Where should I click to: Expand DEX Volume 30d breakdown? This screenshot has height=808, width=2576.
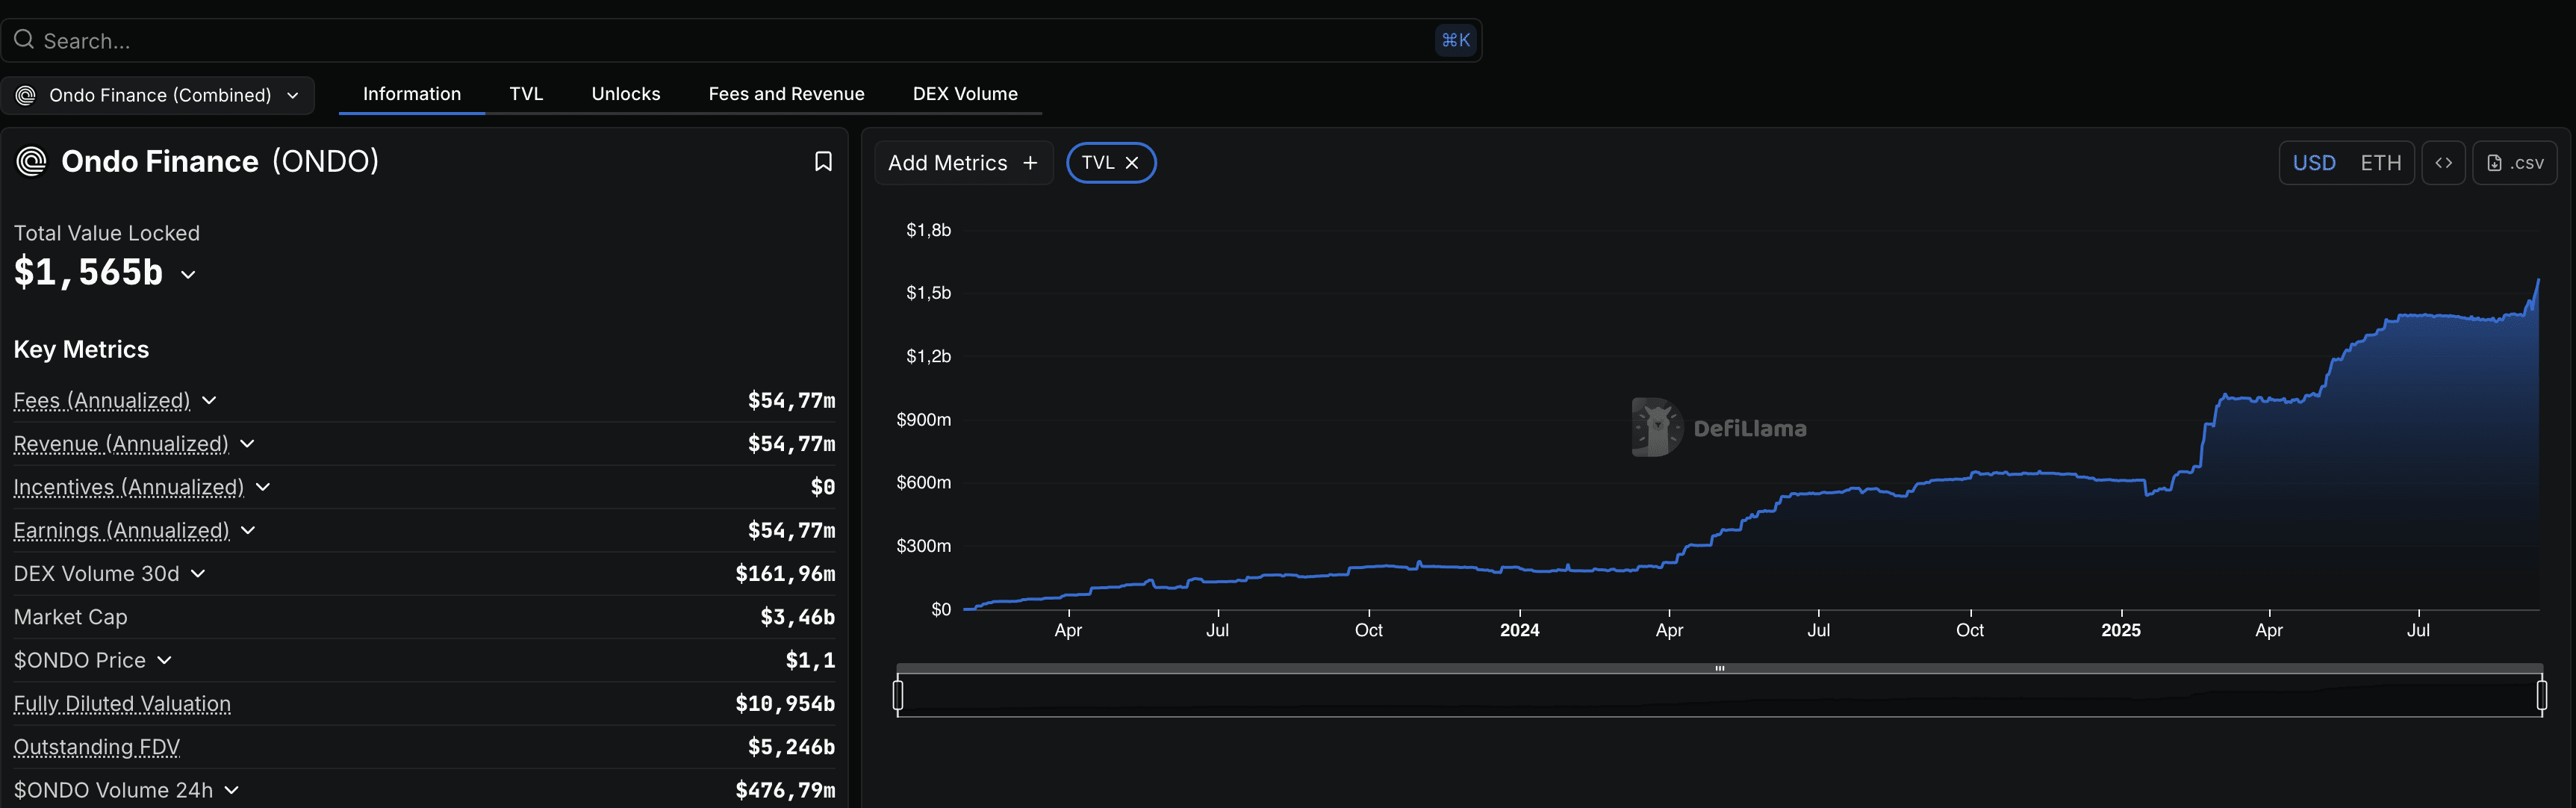point(198,573)
